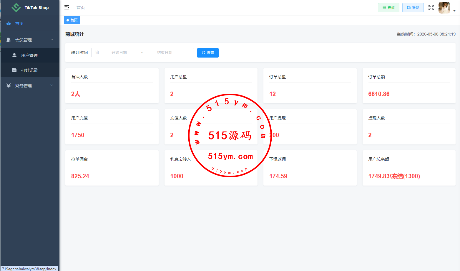Click the green 充值 button
The image size is (460, 271).
[388, 8]
